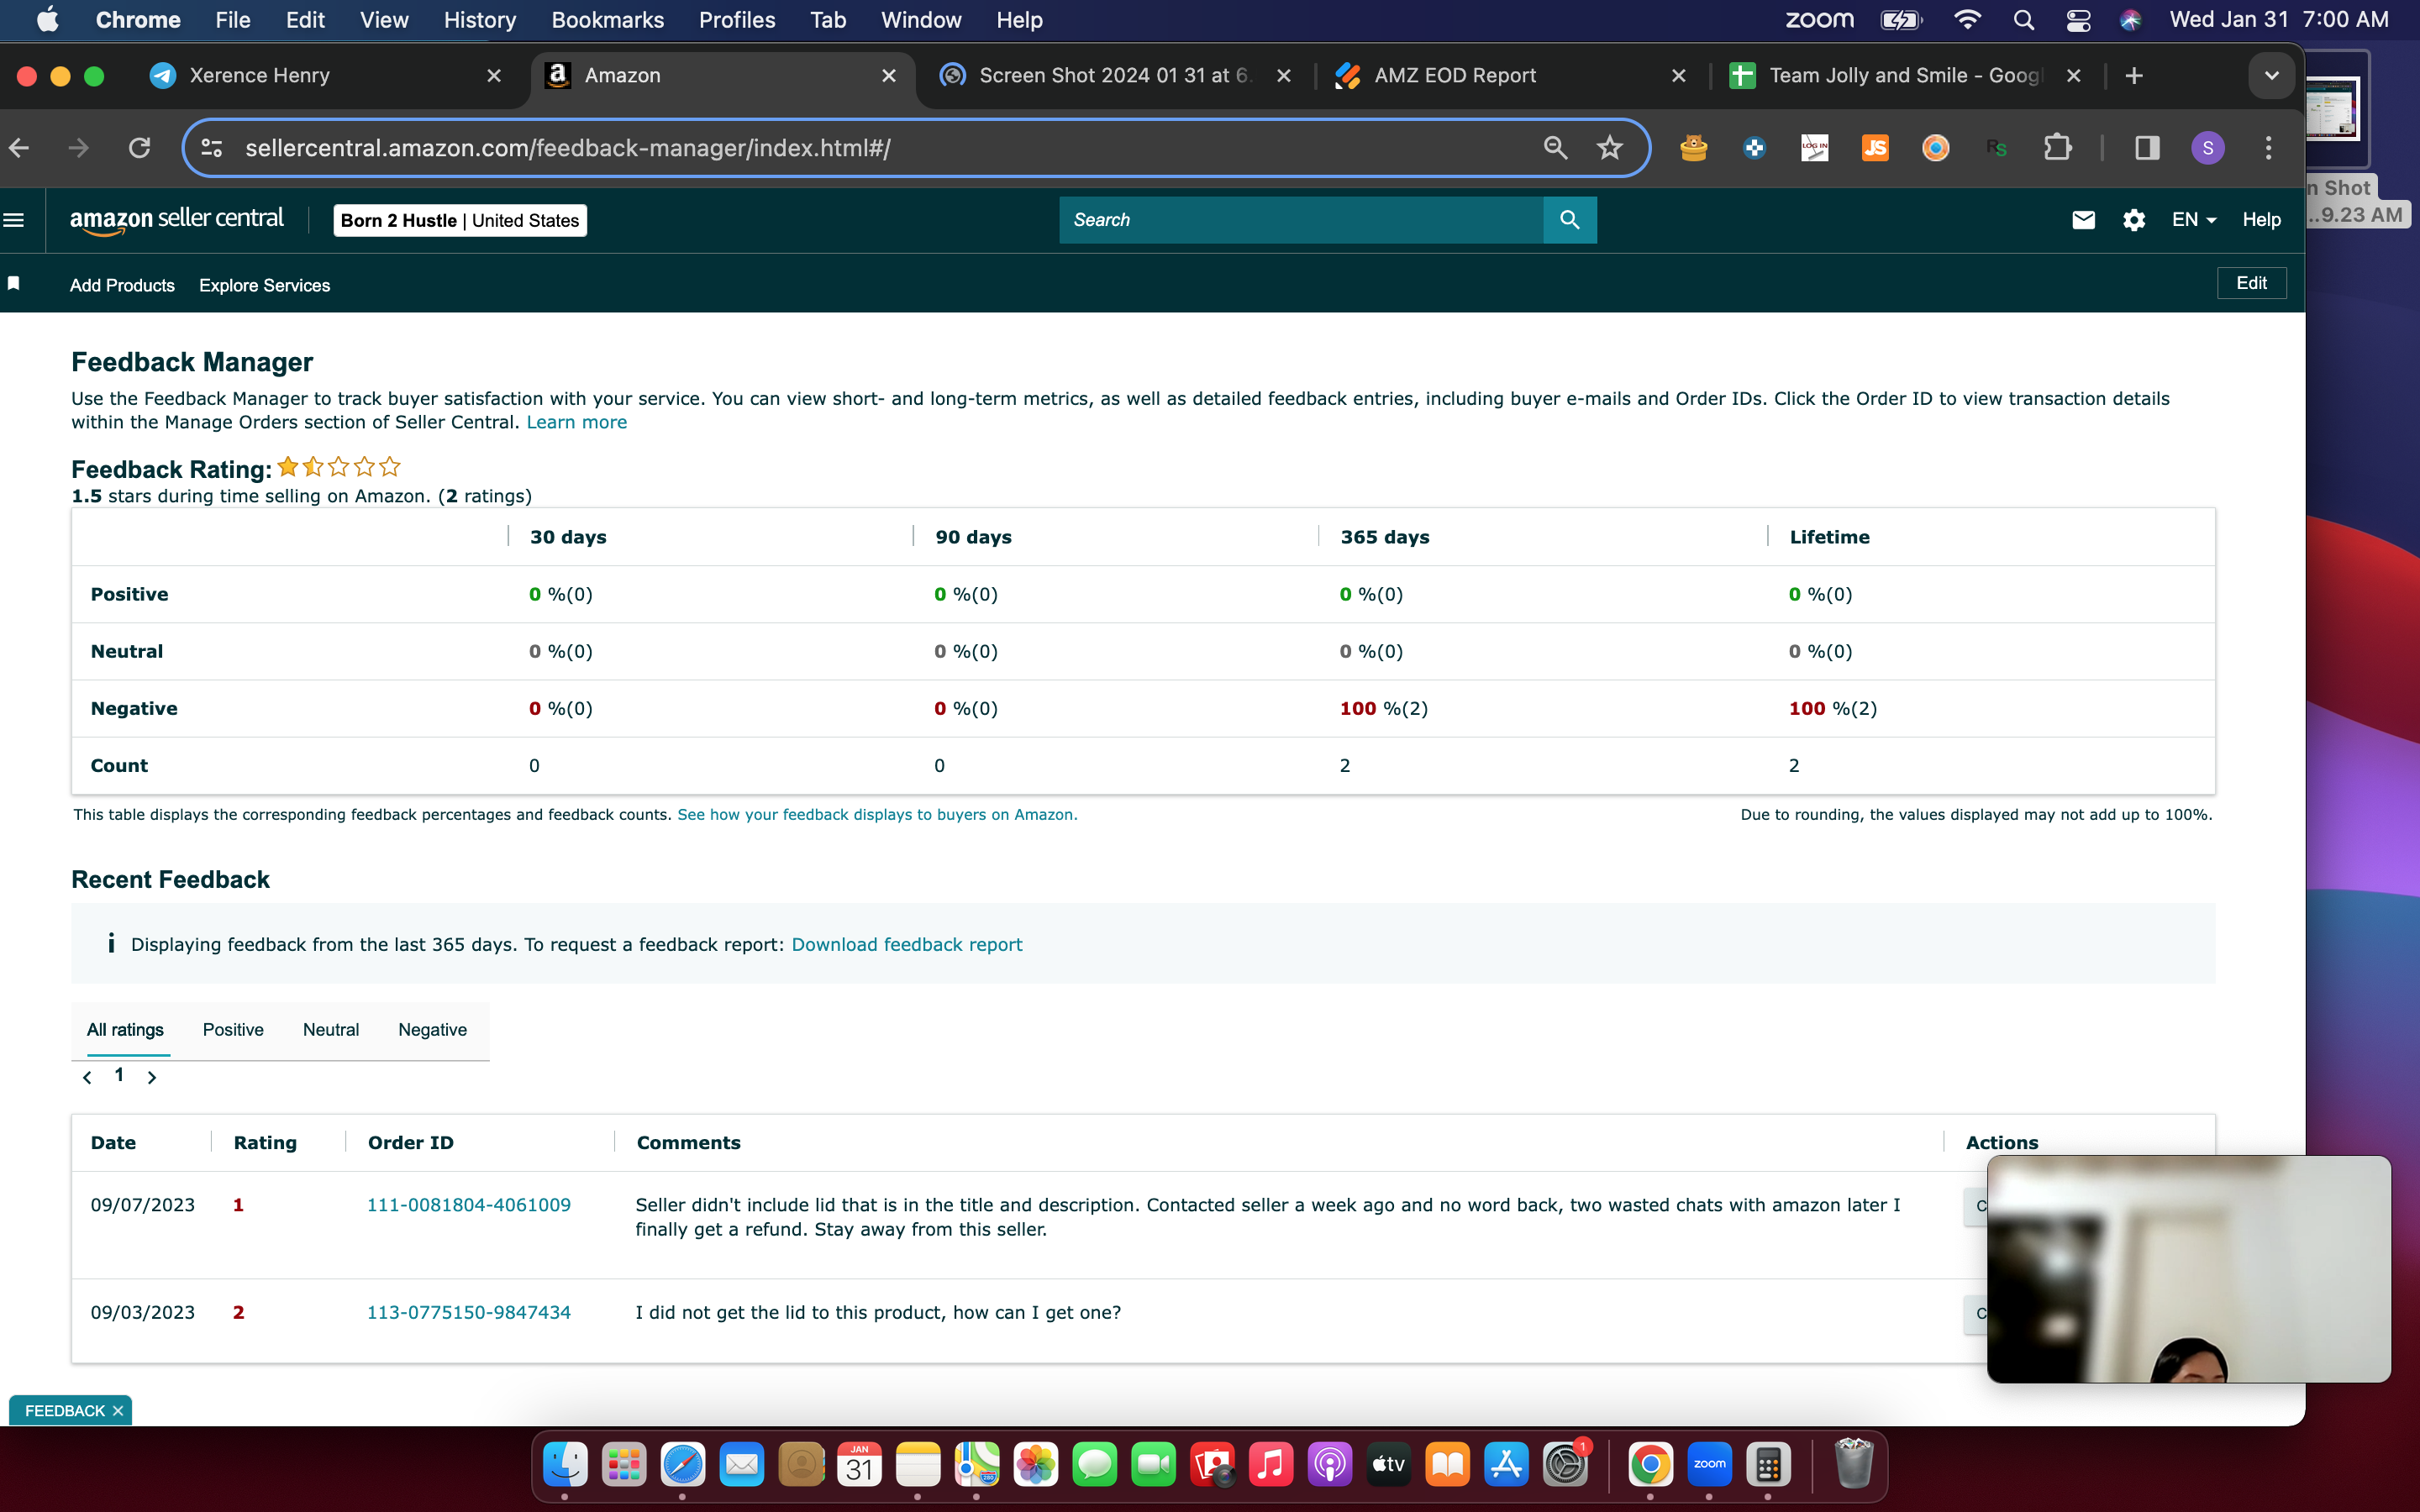Image resolution: width=2420 pixels, height=1512 pixels.
Task: Click the 09/03/2023 feedback date cell
Action: click(x=143, y=1312)
